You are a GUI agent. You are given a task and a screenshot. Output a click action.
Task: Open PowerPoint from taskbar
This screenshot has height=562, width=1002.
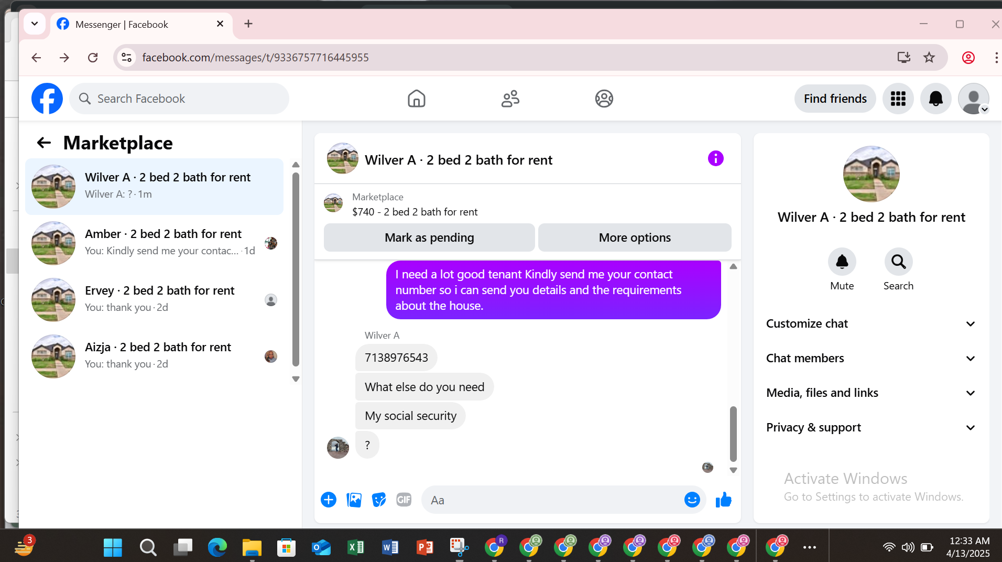coord(425,547)
